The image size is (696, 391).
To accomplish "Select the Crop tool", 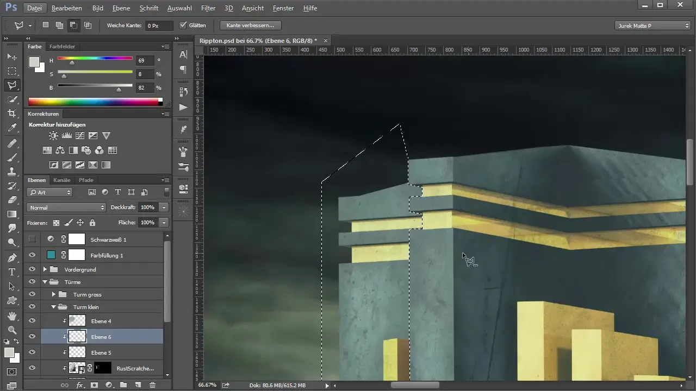I will pyautogui.click(x=12, y=113).
